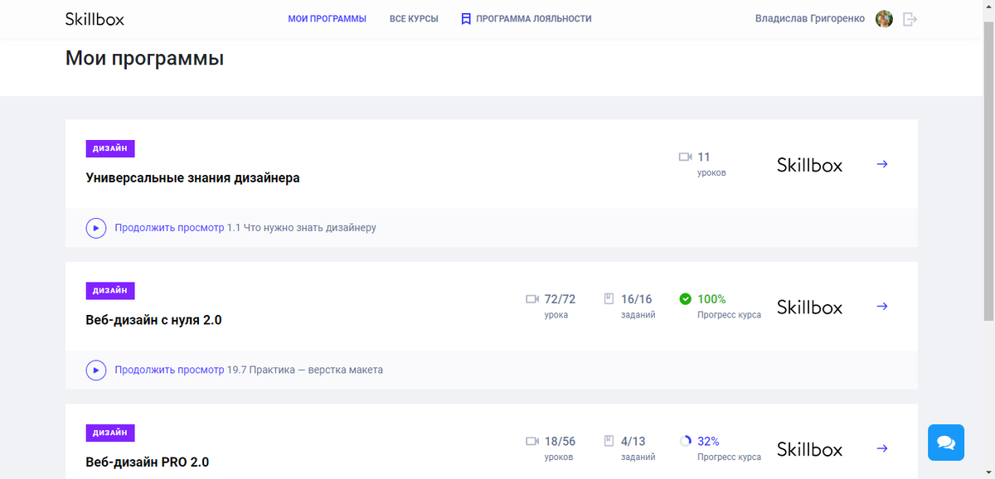995x479 pixels.
Task: Click Продолжить просмотр link for lesson 19.7
Action: 169,370
